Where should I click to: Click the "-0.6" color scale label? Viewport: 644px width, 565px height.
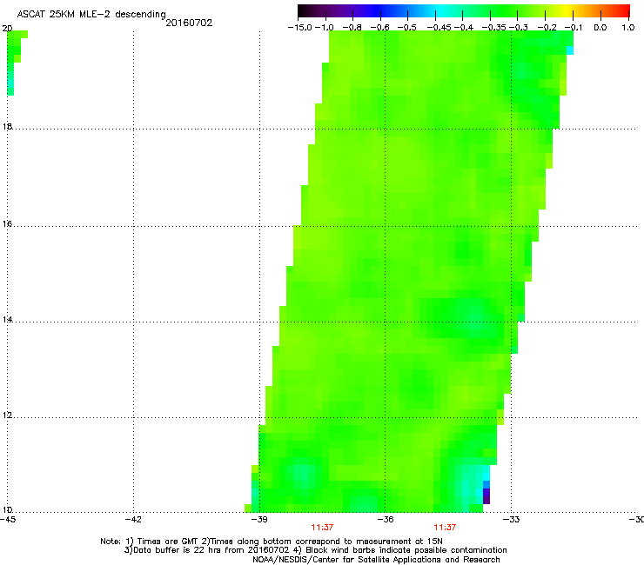(379, 28)
